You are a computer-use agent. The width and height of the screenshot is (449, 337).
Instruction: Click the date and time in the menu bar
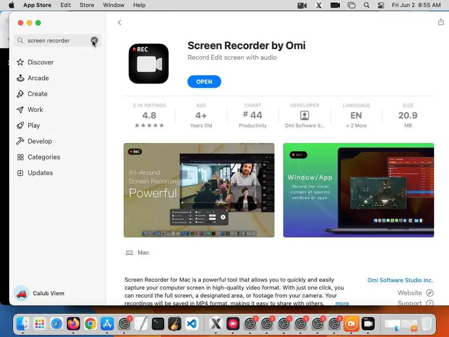(416, 5)
